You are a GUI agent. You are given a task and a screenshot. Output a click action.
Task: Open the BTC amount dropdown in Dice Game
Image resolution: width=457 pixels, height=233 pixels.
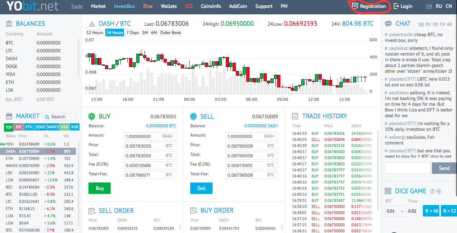coord(396,211)
